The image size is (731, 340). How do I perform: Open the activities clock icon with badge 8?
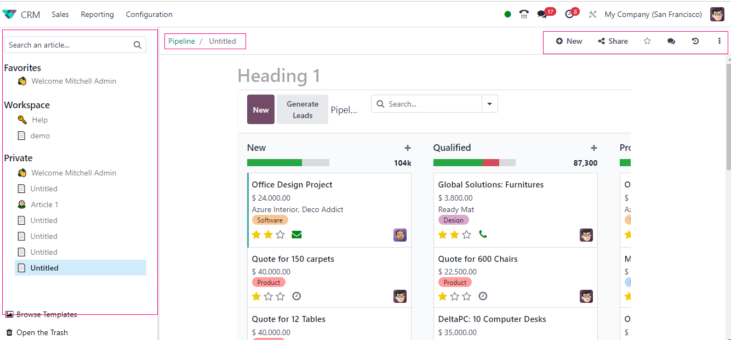569,14
